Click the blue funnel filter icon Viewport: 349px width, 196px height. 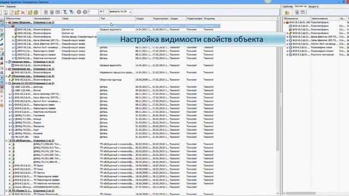(x=65, y=12)
